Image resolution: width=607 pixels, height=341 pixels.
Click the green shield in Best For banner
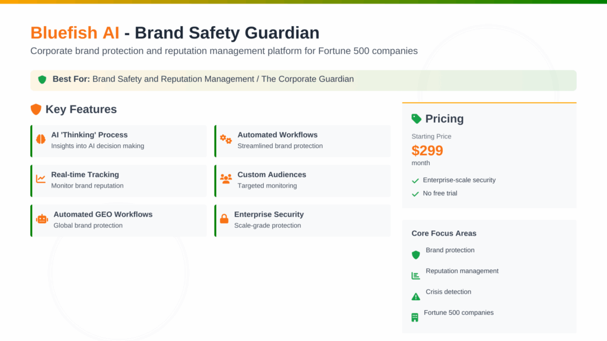[x=42, y=79]
